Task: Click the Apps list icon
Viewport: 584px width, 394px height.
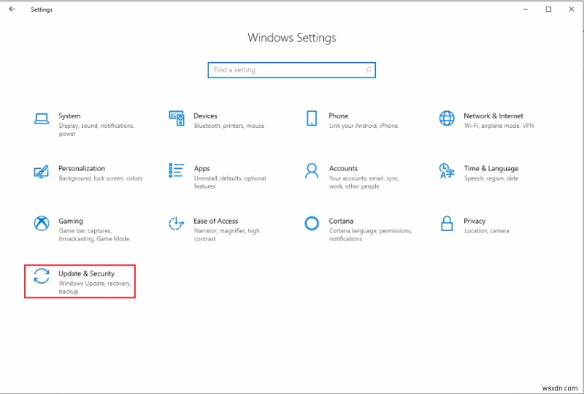Action: [177, 170]
